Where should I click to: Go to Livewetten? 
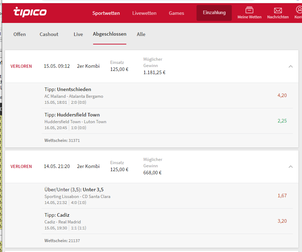click(x=144, y=13)
